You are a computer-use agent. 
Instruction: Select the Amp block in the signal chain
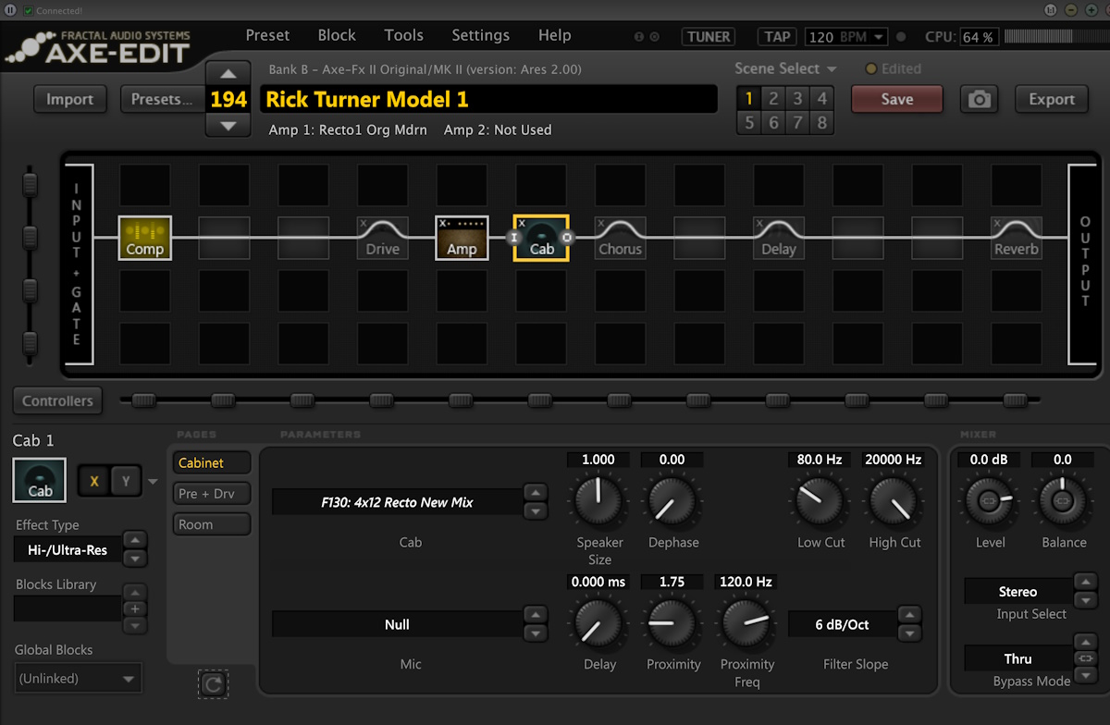pos(462,238)
